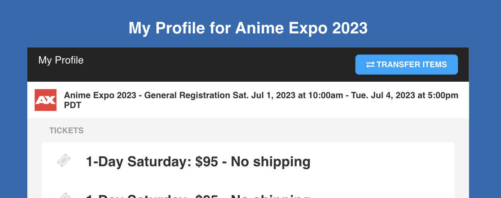This screenshot has width=501, height=198.
Task: Click the ticket icon beside first 1-Day Saturday
Action: 64,160
